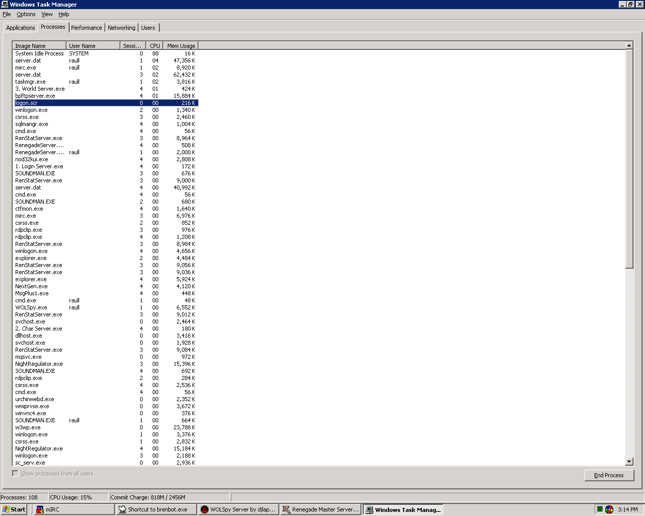Switch to WOLSpy Server taskbar window
The height and width of the screenshot is (516, 645).
[x=238, y=509]
